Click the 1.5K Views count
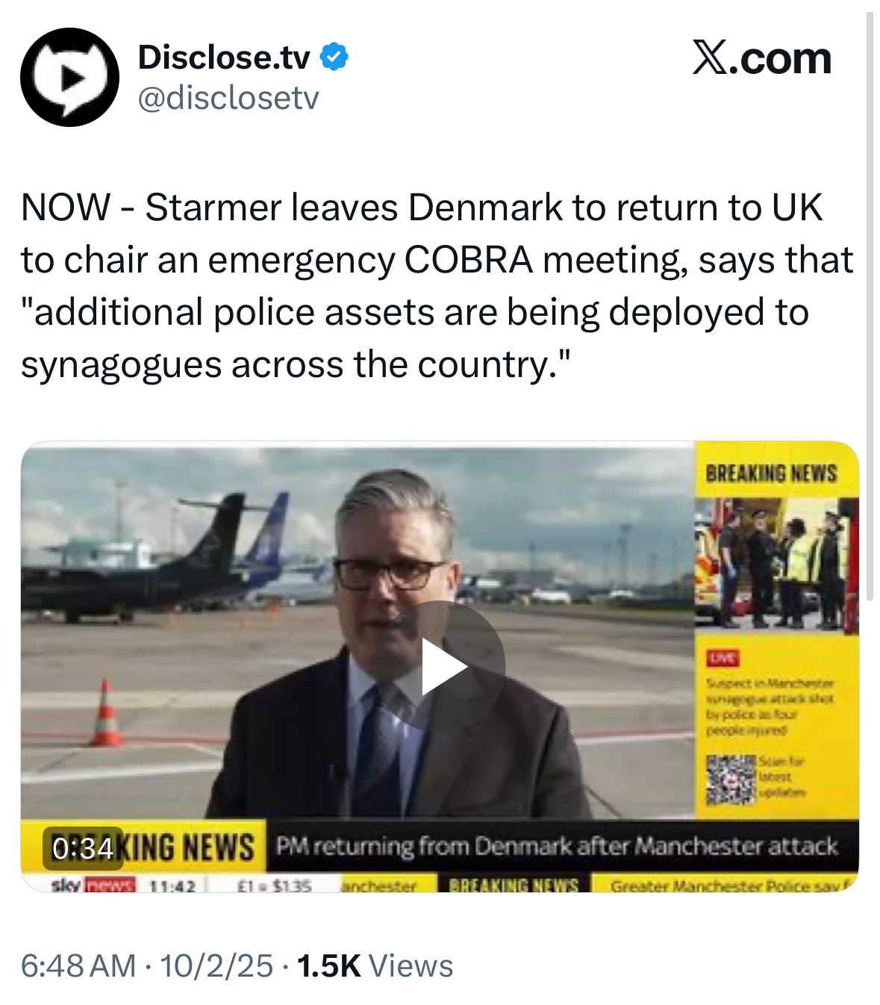The width and height of the screenshot is (880, 1005). (375, 965)
